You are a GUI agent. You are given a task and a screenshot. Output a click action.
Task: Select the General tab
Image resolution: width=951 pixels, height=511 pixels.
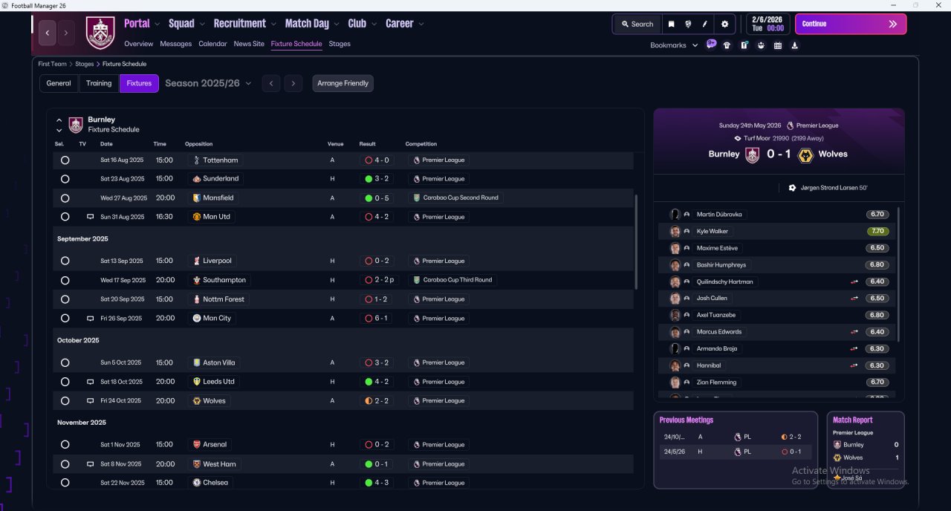[x=59, y=83]
